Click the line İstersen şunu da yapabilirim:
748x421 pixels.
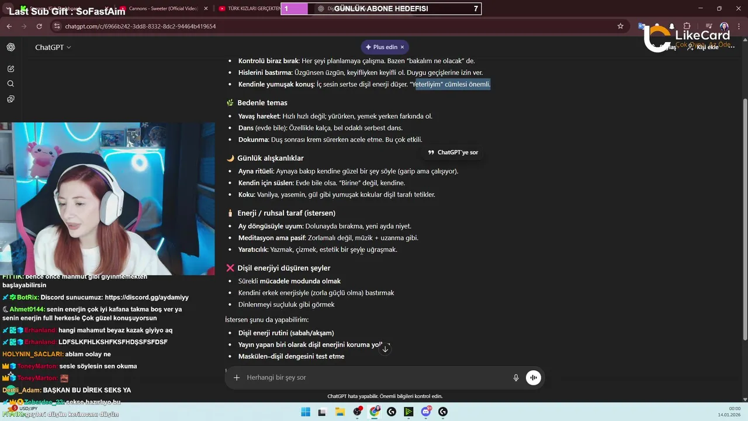coord(266,320)
